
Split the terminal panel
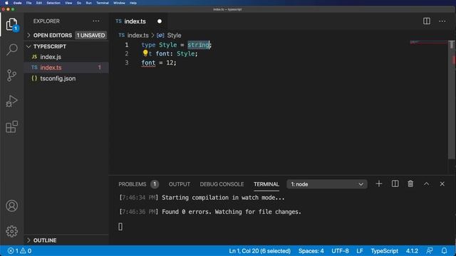(395, 183)
